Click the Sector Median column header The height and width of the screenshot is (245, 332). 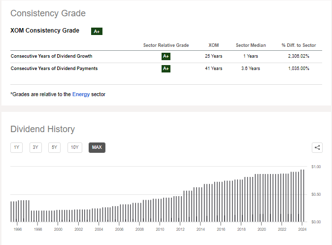pyautogui.click(x=251, y=45)
